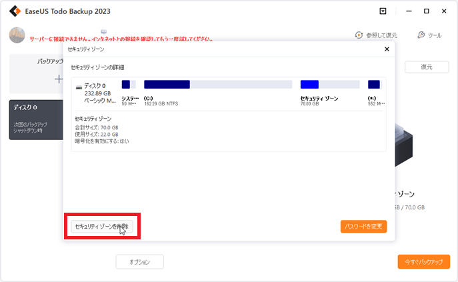Minimize the EaseUS Todo Backup window

pyautogui.click(x=406, y=11)
